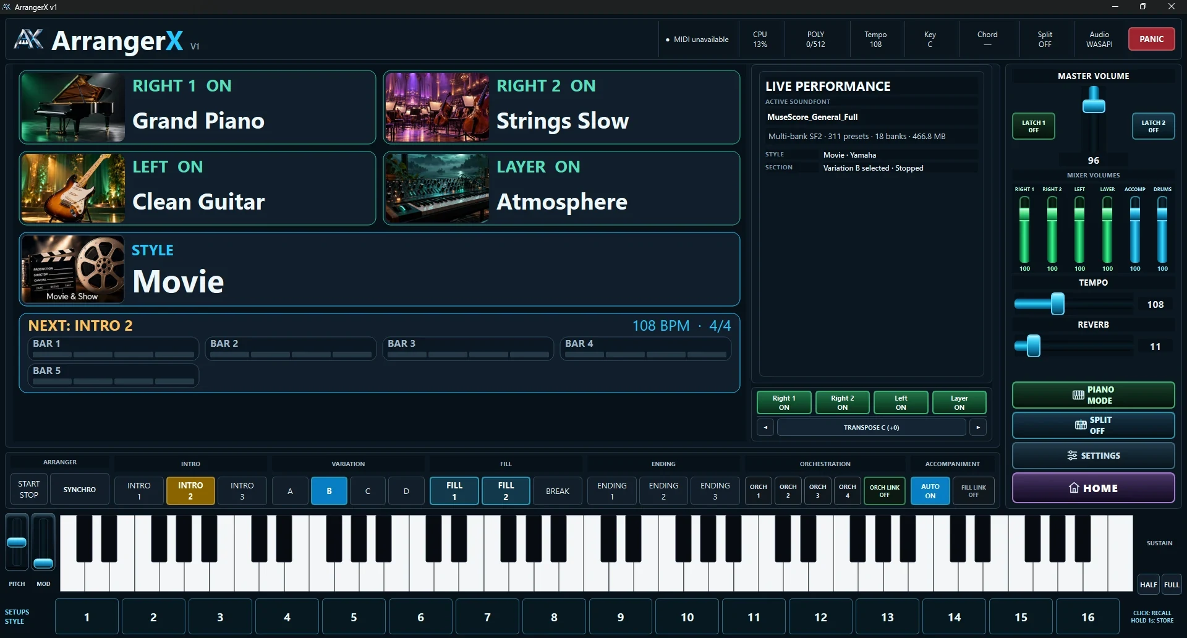The height and width of the screenshot is (638, 1187).
Task: Toggle Latch 2 off button
Action: pyautogui.click(x=1153, y=126)
